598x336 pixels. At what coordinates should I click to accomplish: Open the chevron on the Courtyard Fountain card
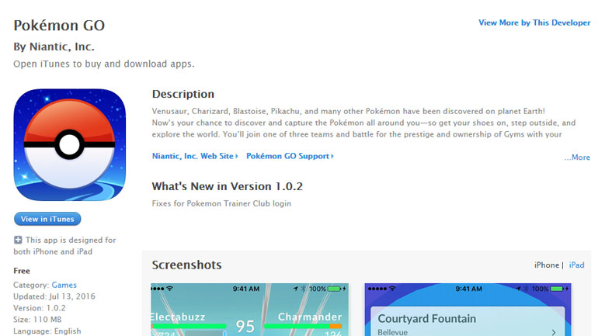point(552,332)
